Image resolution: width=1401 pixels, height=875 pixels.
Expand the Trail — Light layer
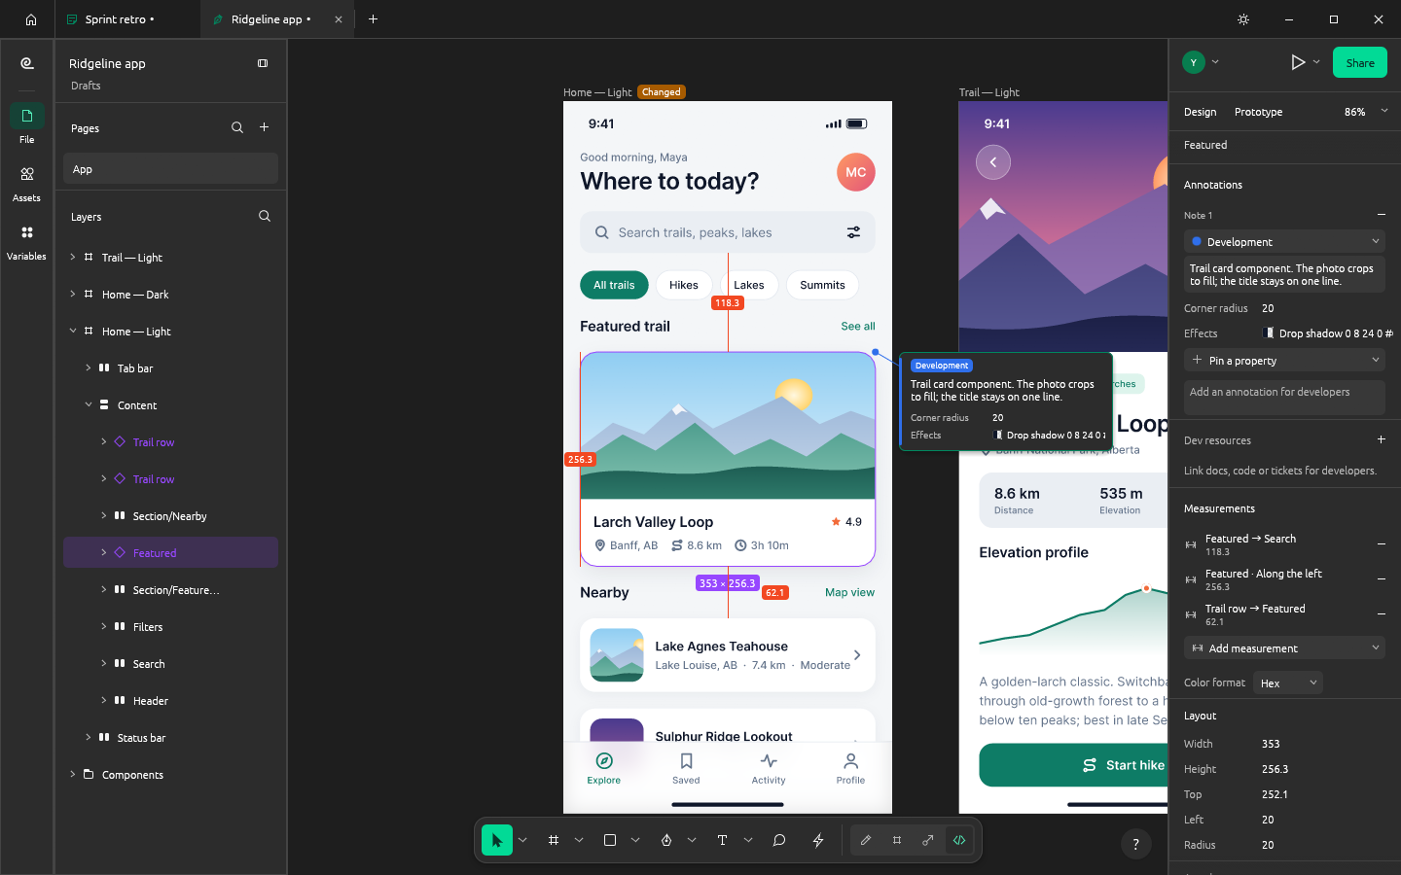click(x=73, y=258)
